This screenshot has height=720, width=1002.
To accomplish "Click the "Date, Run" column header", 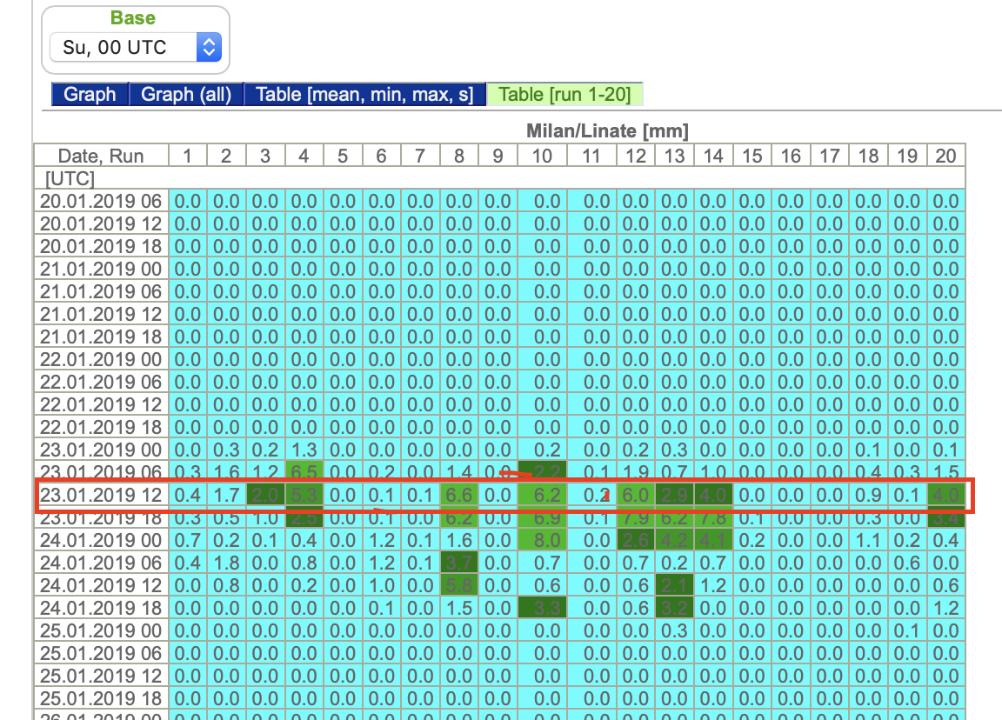I will coord(101,156).
